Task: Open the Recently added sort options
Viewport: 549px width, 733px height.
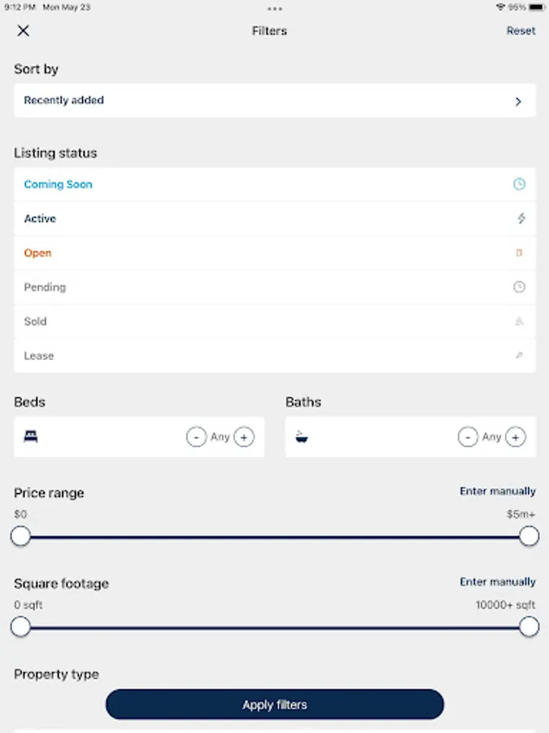Action: (274, 101)
